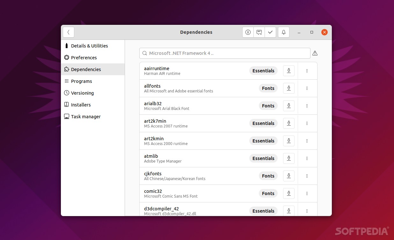
Task: Download art2k7min MS Access 2007 runtime
Action: pyautogui.click(x=289, y=123)
